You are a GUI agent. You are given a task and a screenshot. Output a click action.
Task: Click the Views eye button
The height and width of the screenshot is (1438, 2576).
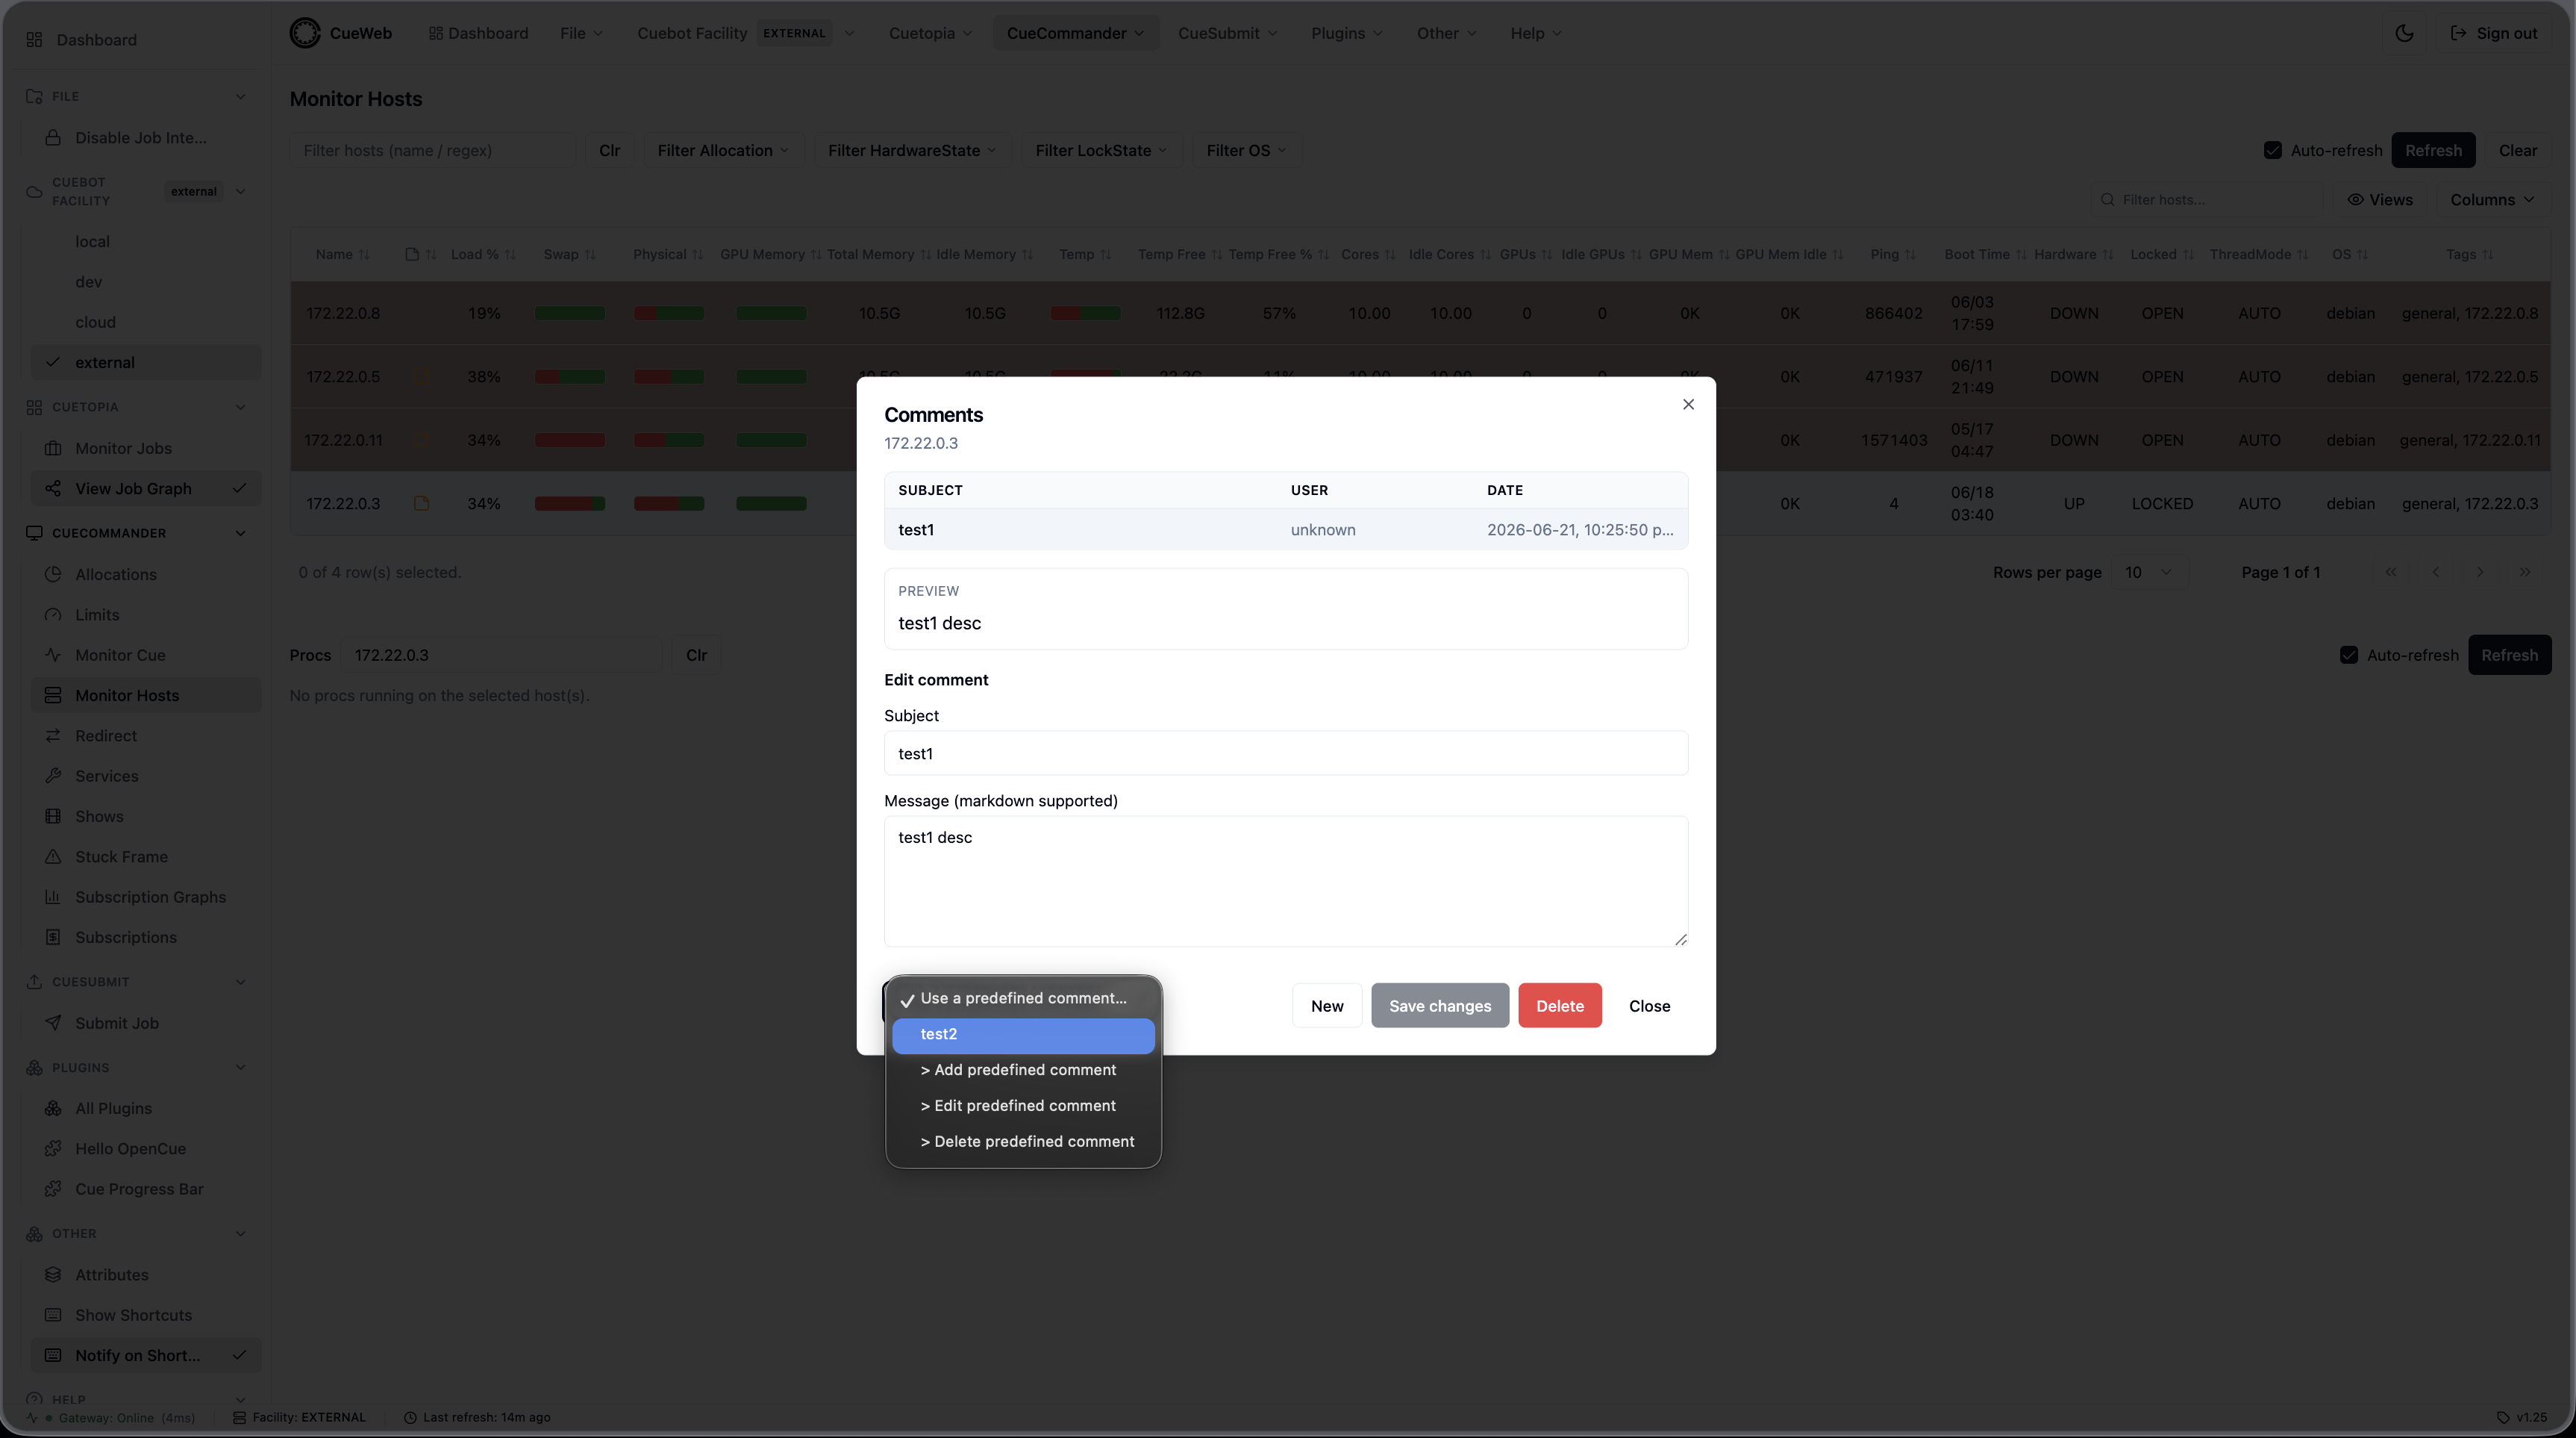(2380, 199)
